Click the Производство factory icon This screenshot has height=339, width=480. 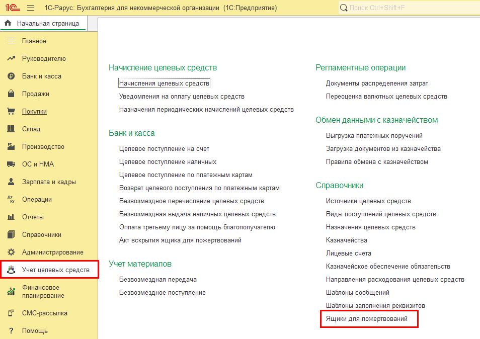11,146
